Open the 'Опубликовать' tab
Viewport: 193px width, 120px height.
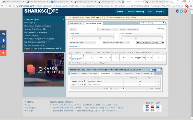[148, 74]
